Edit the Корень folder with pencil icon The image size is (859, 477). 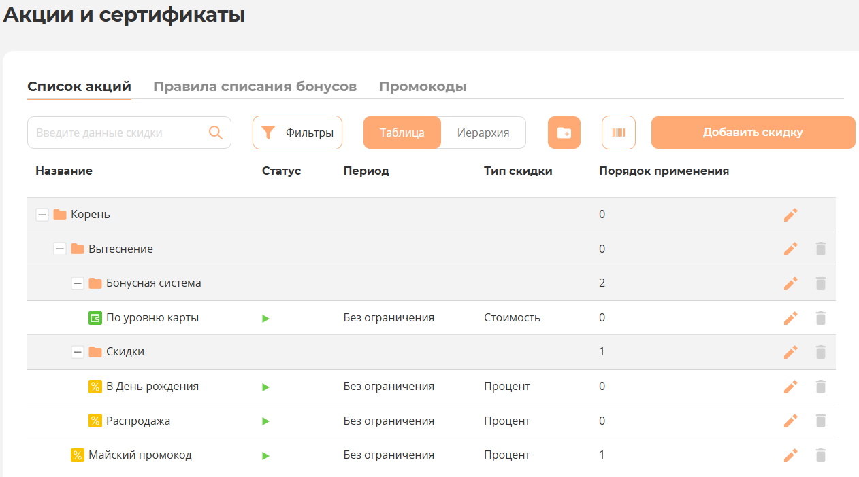(x=790, y=215)
